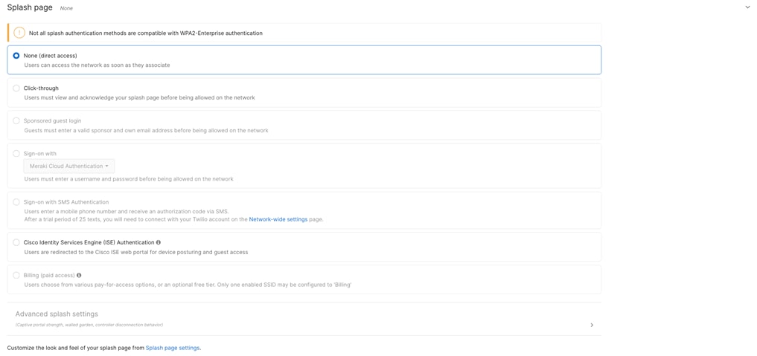Click the Cisco ISE web portal description

coord(136,252)
